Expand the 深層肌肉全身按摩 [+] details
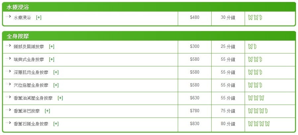The height and width of the screenshot is (135, 298). (56, 72)
